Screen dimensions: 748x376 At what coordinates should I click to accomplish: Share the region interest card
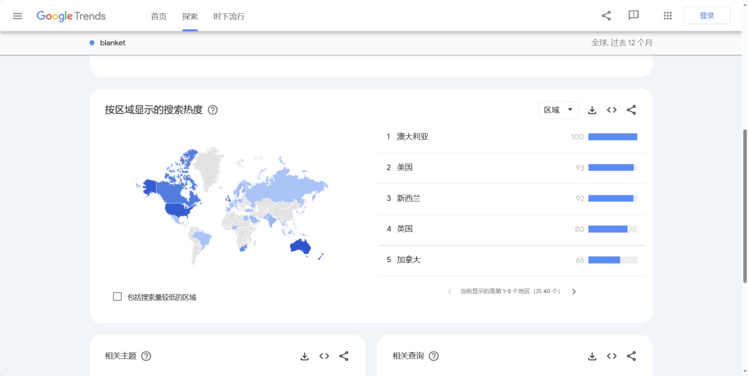[x=631, y=110]
